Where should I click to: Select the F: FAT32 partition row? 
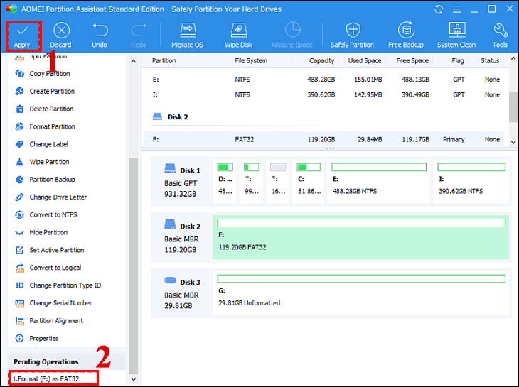pyautogui.click(x=324, y=139)
